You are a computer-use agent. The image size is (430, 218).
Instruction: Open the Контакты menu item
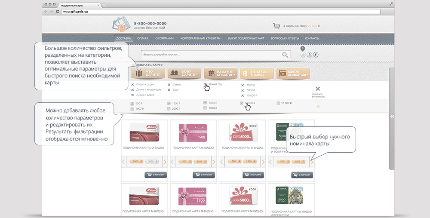click(312, 38)
